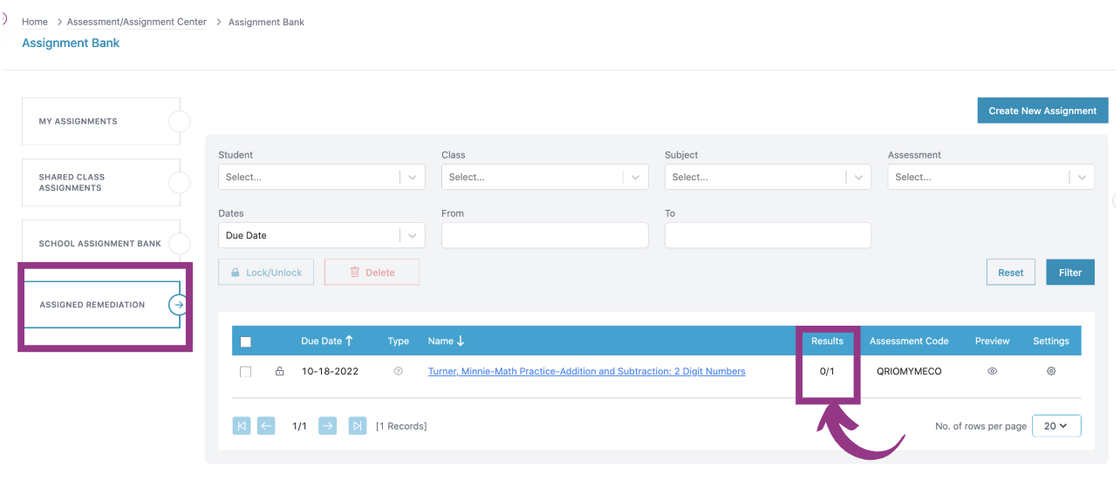
Task: Expand the Dates dropdown showing Due Date
Action: pyautogui.click(x=321, y=235)
